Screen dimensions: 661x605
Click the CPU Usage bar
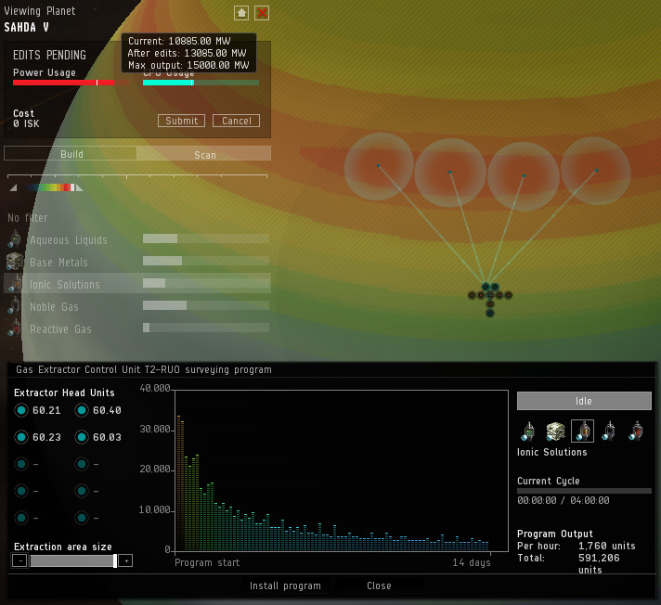tap(201, 83)
